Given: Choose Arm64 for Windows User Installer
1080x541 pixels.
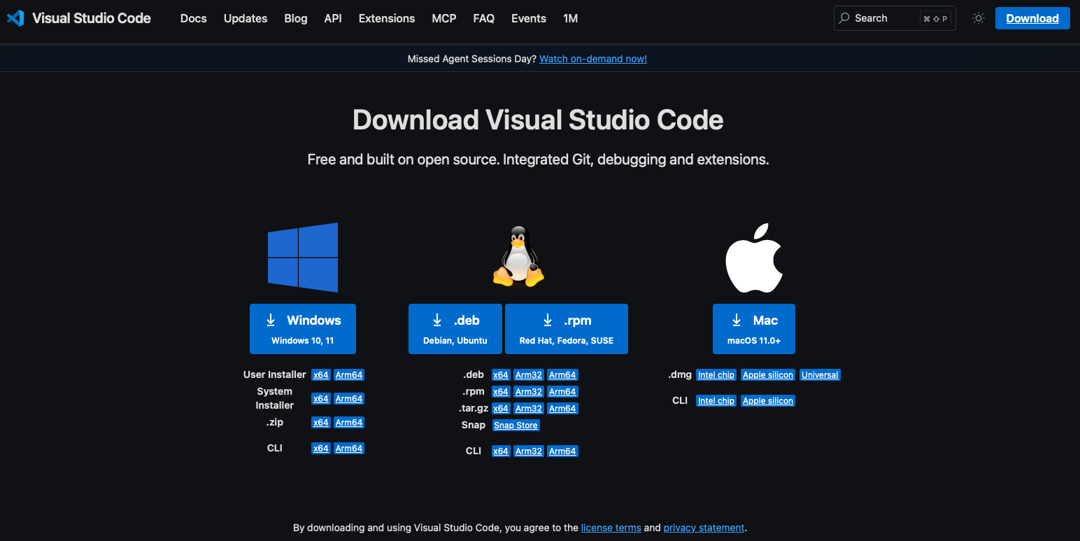Looking at the screenshot, I should point(348,375).
